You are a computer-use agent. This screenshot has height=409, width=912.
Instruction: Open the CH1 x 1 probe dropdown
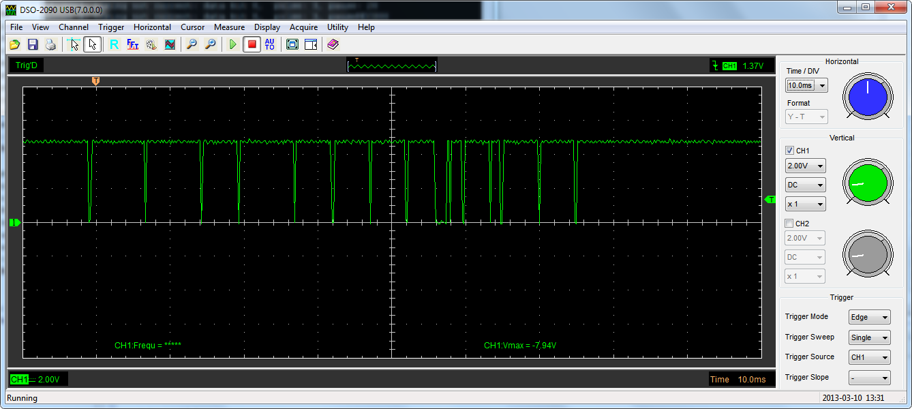pyautogui.click(x=805, y=204)
